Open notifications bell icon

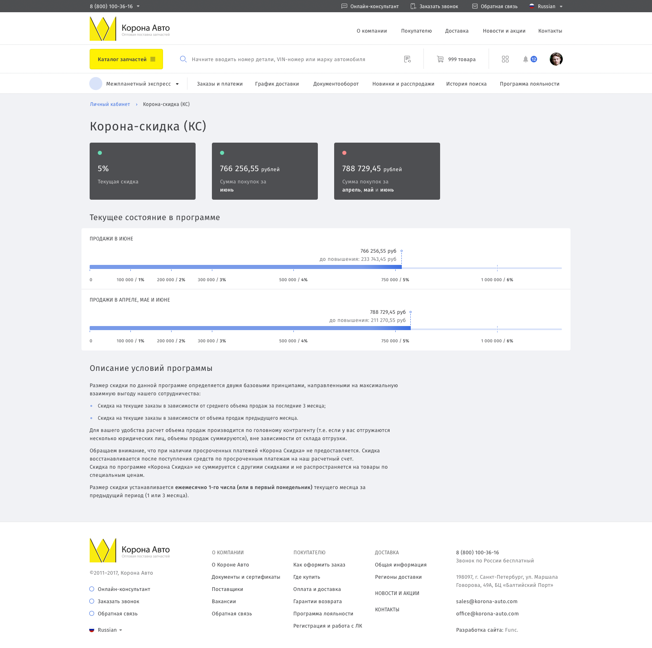(x=526, y=59)
